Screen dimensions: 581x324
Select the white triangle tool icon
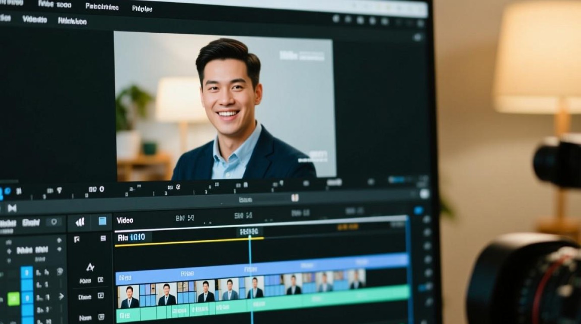click(x=90, y=267)
